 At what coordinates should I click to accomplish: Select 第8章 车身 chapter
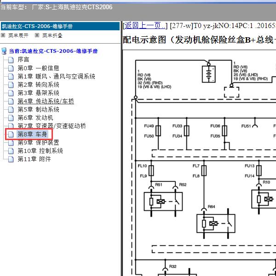[x=32, y=134]
